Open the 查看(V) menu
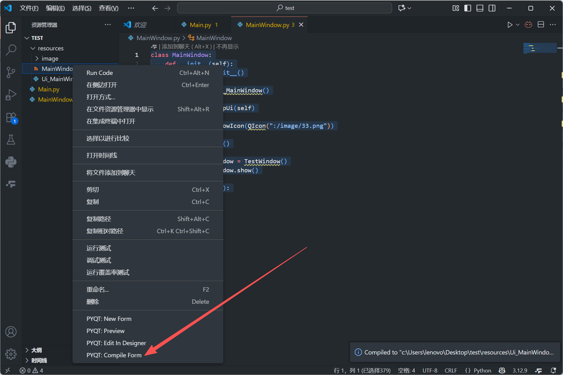 [109, 8]
